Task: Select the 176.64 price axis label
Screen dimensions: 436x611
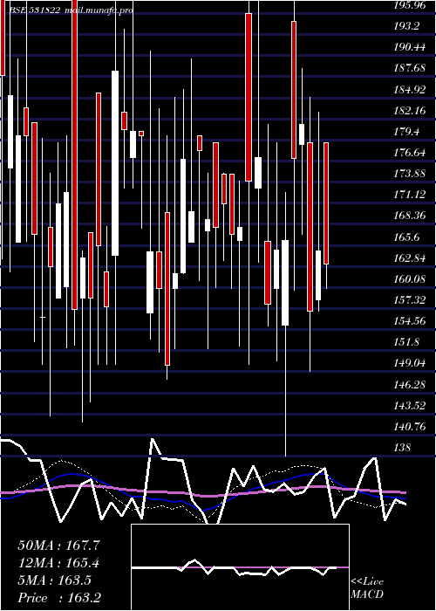Action: tap(410, 153)
